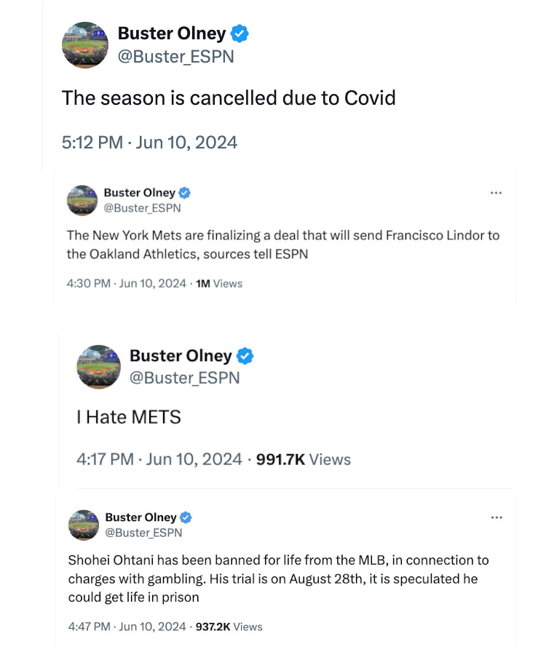Click the @Buster_ESPN handle on the Covid tweet

pos(176,57)
